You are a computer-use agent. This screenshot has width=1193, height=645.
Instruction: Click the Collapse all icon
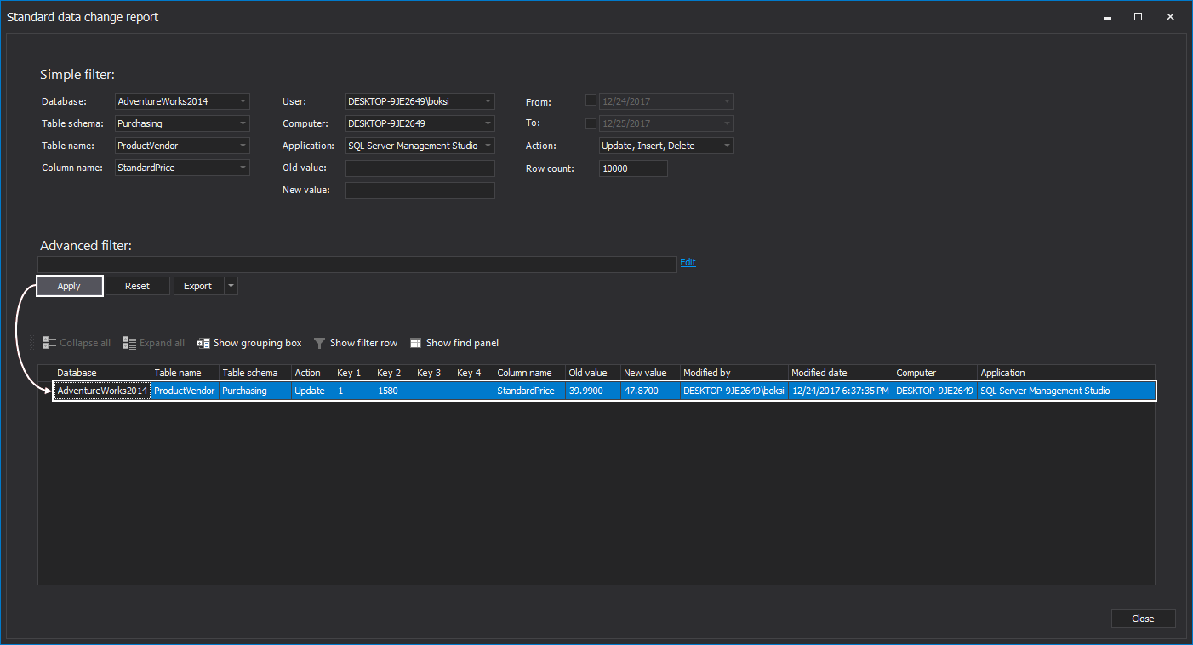pyautogui.click(x=49, y=343)
